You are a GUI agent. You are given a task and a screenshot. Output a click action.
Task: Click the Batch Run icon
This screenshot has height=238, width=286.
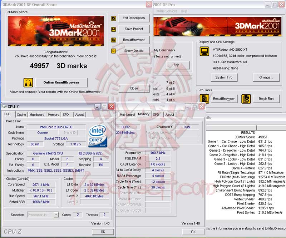246,99
